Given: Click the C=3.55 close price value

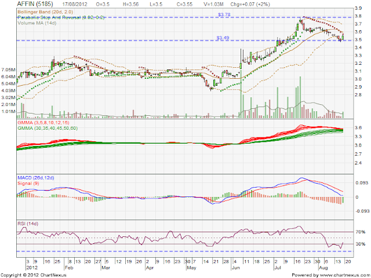Looking at the screenshot, I should (184, 4).
